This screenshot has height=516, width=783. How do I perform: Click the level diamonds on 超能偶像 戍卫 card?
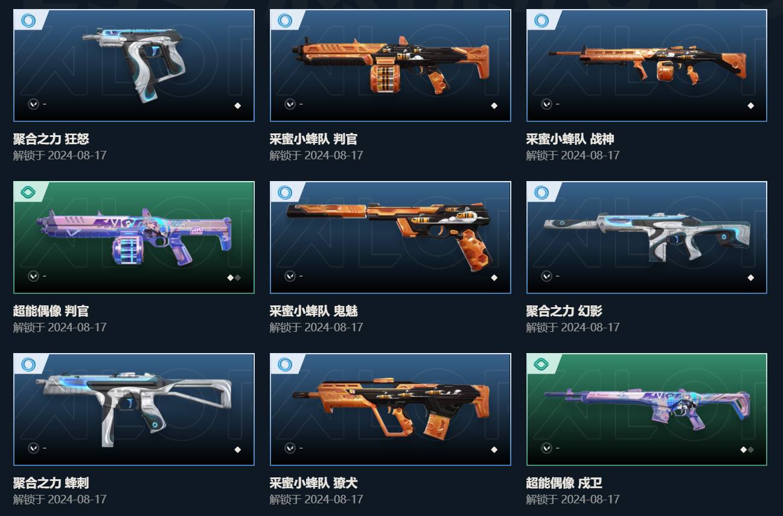[747, 450]
